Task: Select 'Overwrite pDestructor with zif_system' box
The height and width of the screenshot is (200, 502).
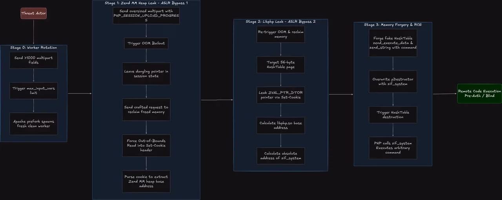Action: 393,82
